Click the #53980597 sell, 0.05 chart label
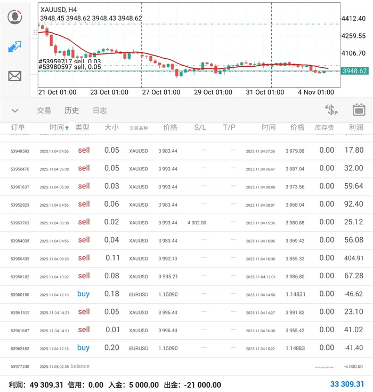This screenshot has width=373, height=392. click(70, 67)
